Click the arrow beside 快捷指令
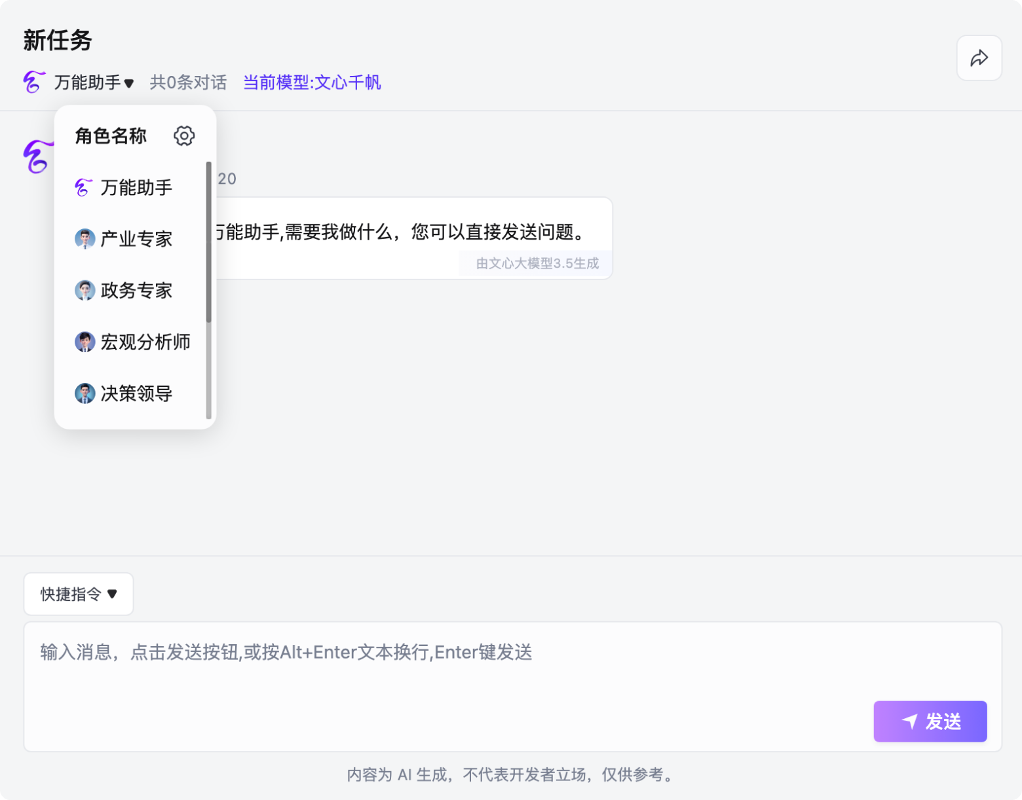Screen dimensions: 1022x800 coord(112,594)
